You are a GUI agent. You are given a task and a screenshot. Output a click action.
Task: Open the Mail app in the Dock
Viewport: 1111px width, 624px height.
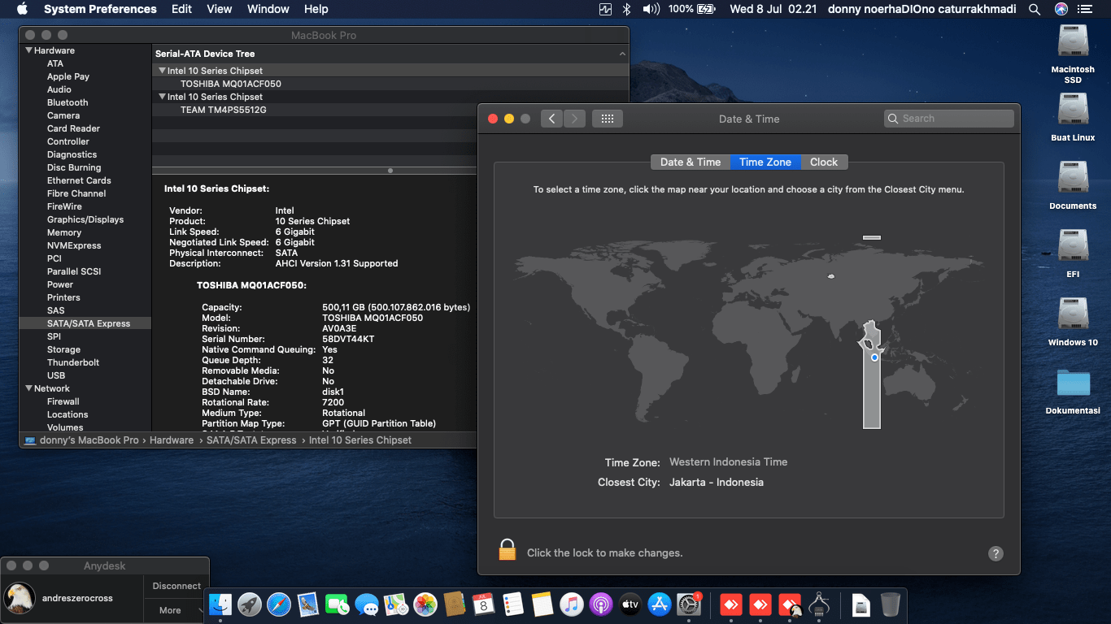click(x=308, y=604)
